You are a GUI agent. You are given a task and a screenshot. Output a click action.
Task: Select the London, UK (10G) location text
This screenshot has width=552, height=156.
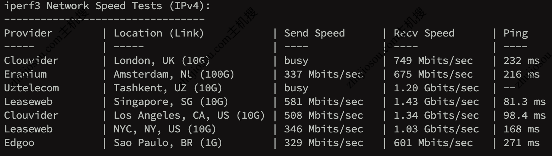162,61
